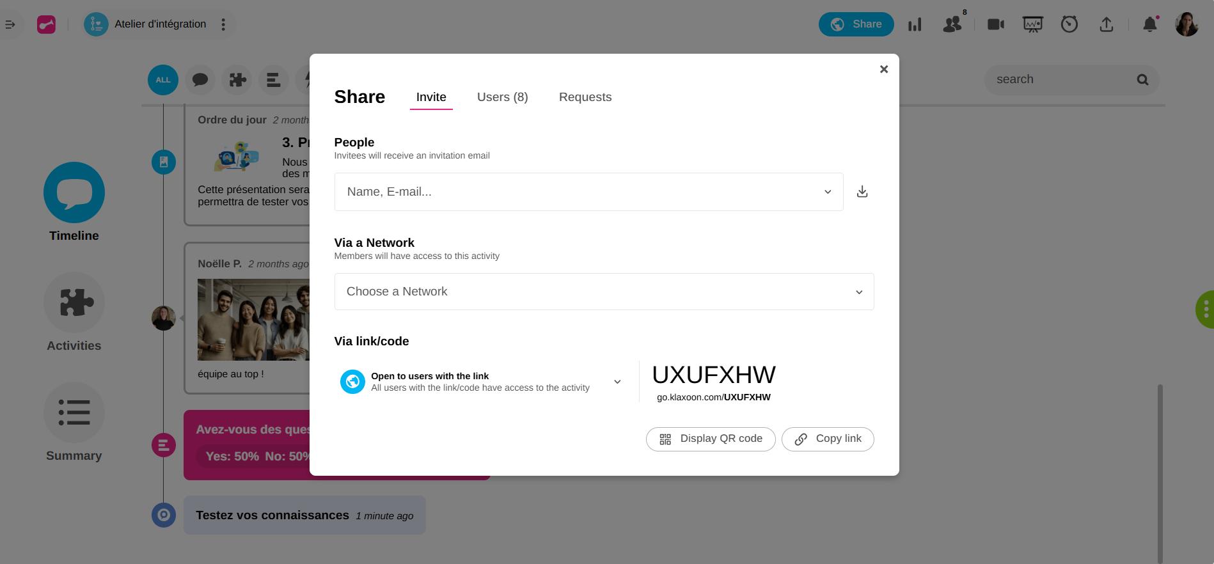
Task: Switch to the Users (8) tab
Action: (x=502, y=97)
